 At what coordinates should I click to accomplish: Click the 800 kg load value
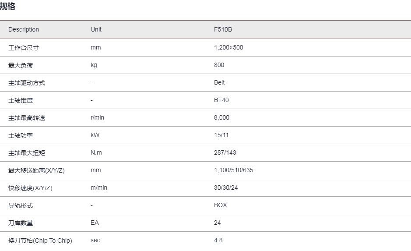pyautogui.click(x=219, y=65)
